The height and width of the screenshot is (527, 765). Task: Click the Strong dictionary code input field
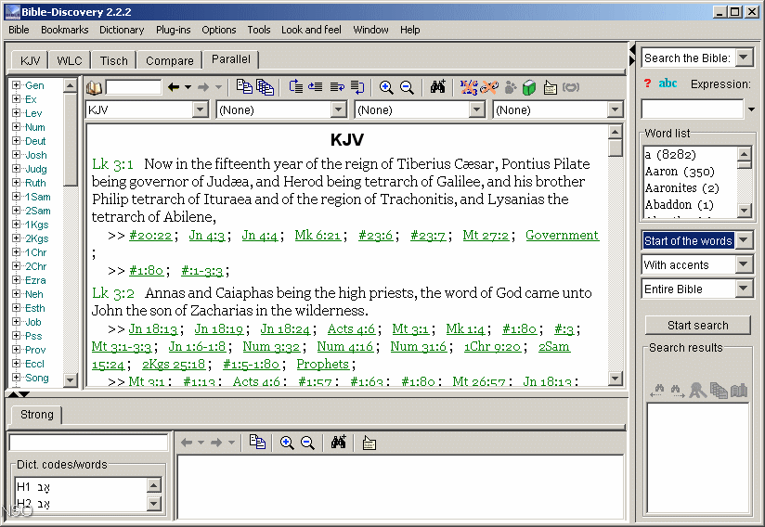pyautogui.click(x=88, y=443)
